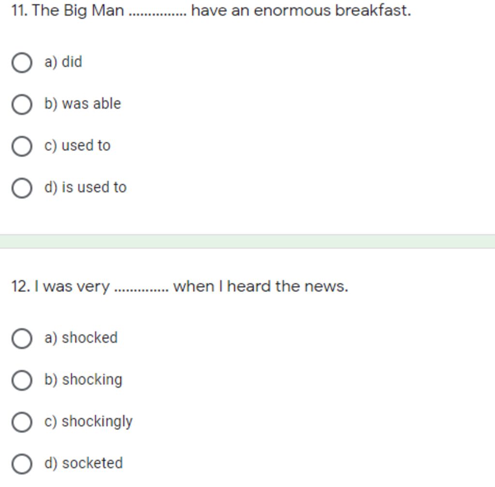This screenshot has height=487, width=495.
Task: Pick the 'd) socketed' radio circle
Action: pos(22,464)
